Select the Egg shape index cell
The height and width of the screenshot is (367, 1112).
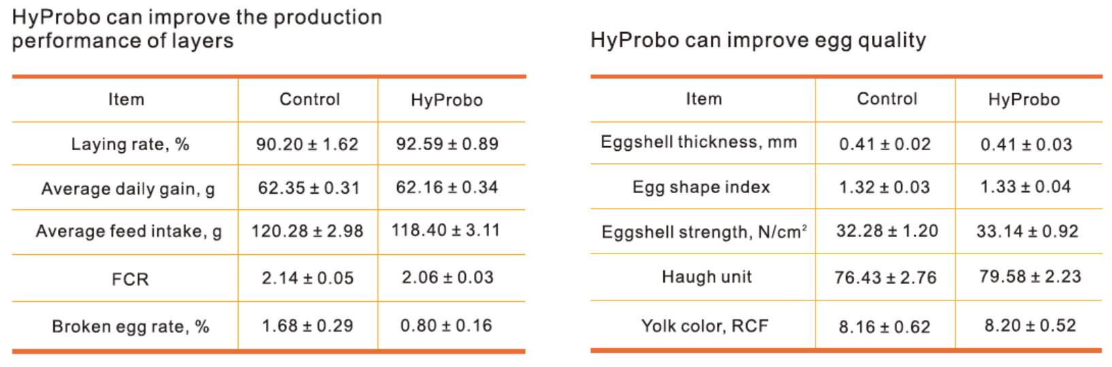click(701, 188)
